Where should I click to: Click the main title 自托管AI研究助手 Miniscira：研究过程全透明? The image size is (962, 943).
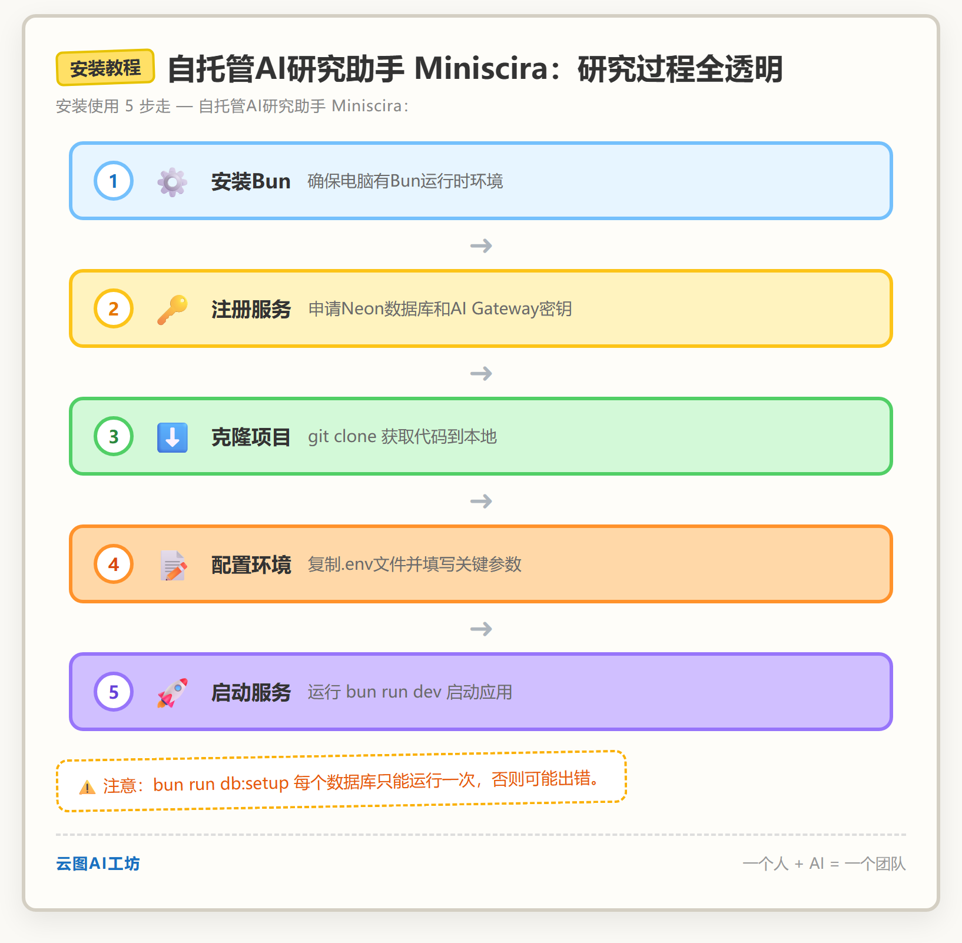pos(475,69)
